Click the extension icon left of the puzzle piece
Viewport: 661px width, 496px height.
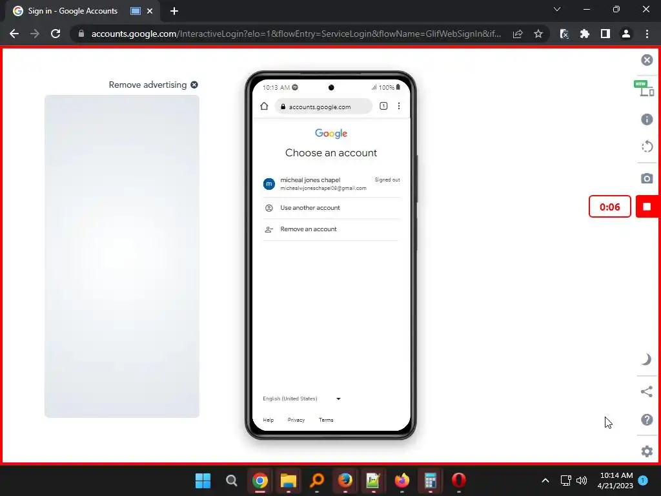[564, 34]
